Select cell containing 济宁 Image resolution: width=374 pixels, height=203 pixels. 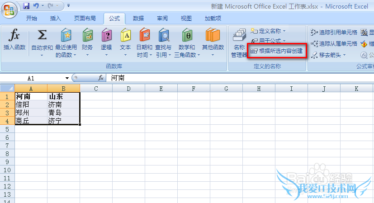click(x=63, y=121)
